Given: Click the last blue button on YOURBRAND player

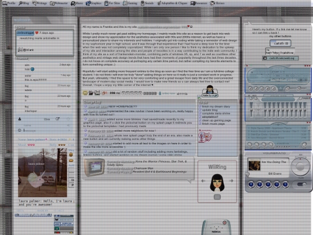Looking at the screenshot, I should (x=285, y=185).
